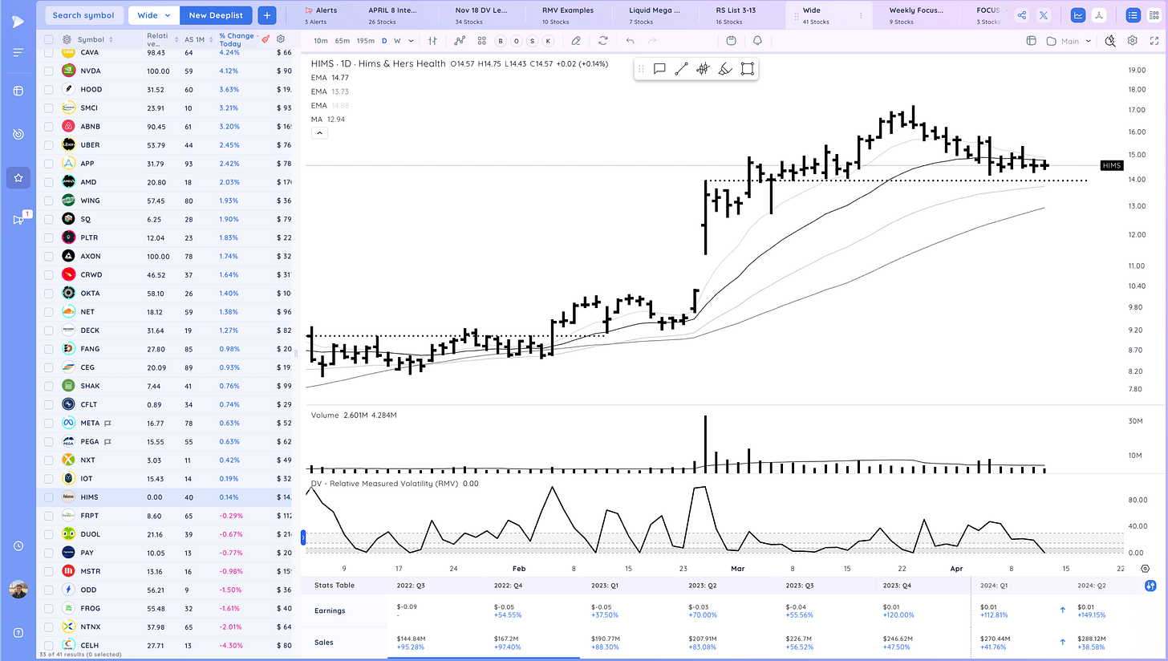Image resolution: width=1168 pixels, height=661 pixels.
Task: Switch to the APRIL 8 Inte... watchlist tab
Action: coord(393,15)
